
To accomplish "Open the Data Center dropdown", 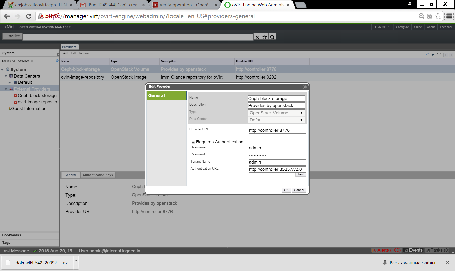I will click(276, 120).
